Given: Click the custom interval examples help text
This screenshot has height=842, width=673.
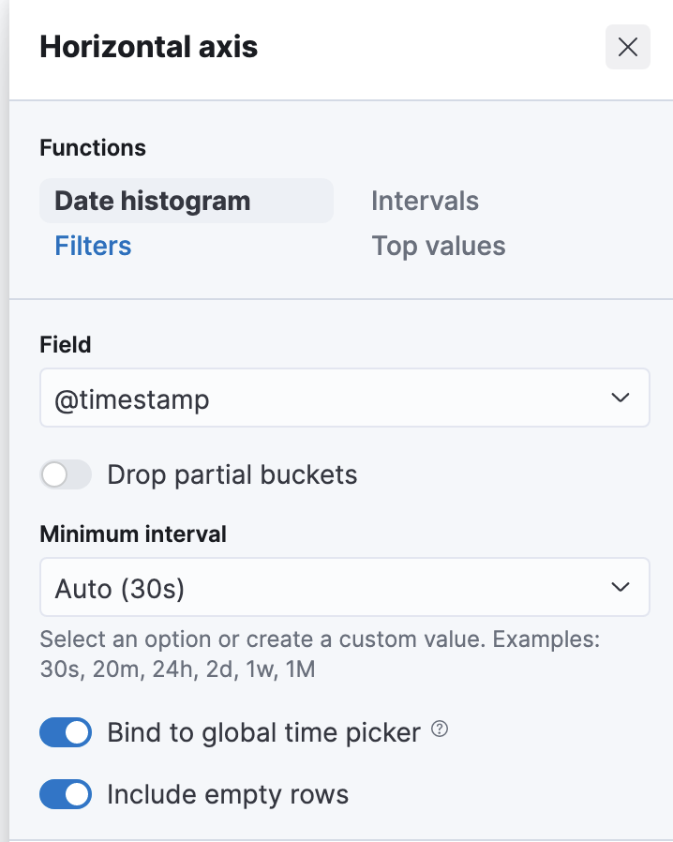Looking at the screenshot, I should point(319,655).
